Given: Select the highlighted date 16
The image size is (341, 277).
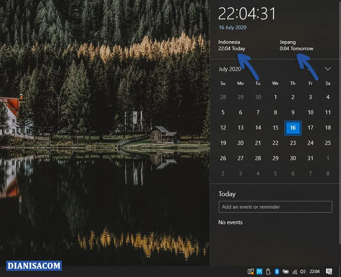Looking at the screenshot, I should tap(293, 128).
